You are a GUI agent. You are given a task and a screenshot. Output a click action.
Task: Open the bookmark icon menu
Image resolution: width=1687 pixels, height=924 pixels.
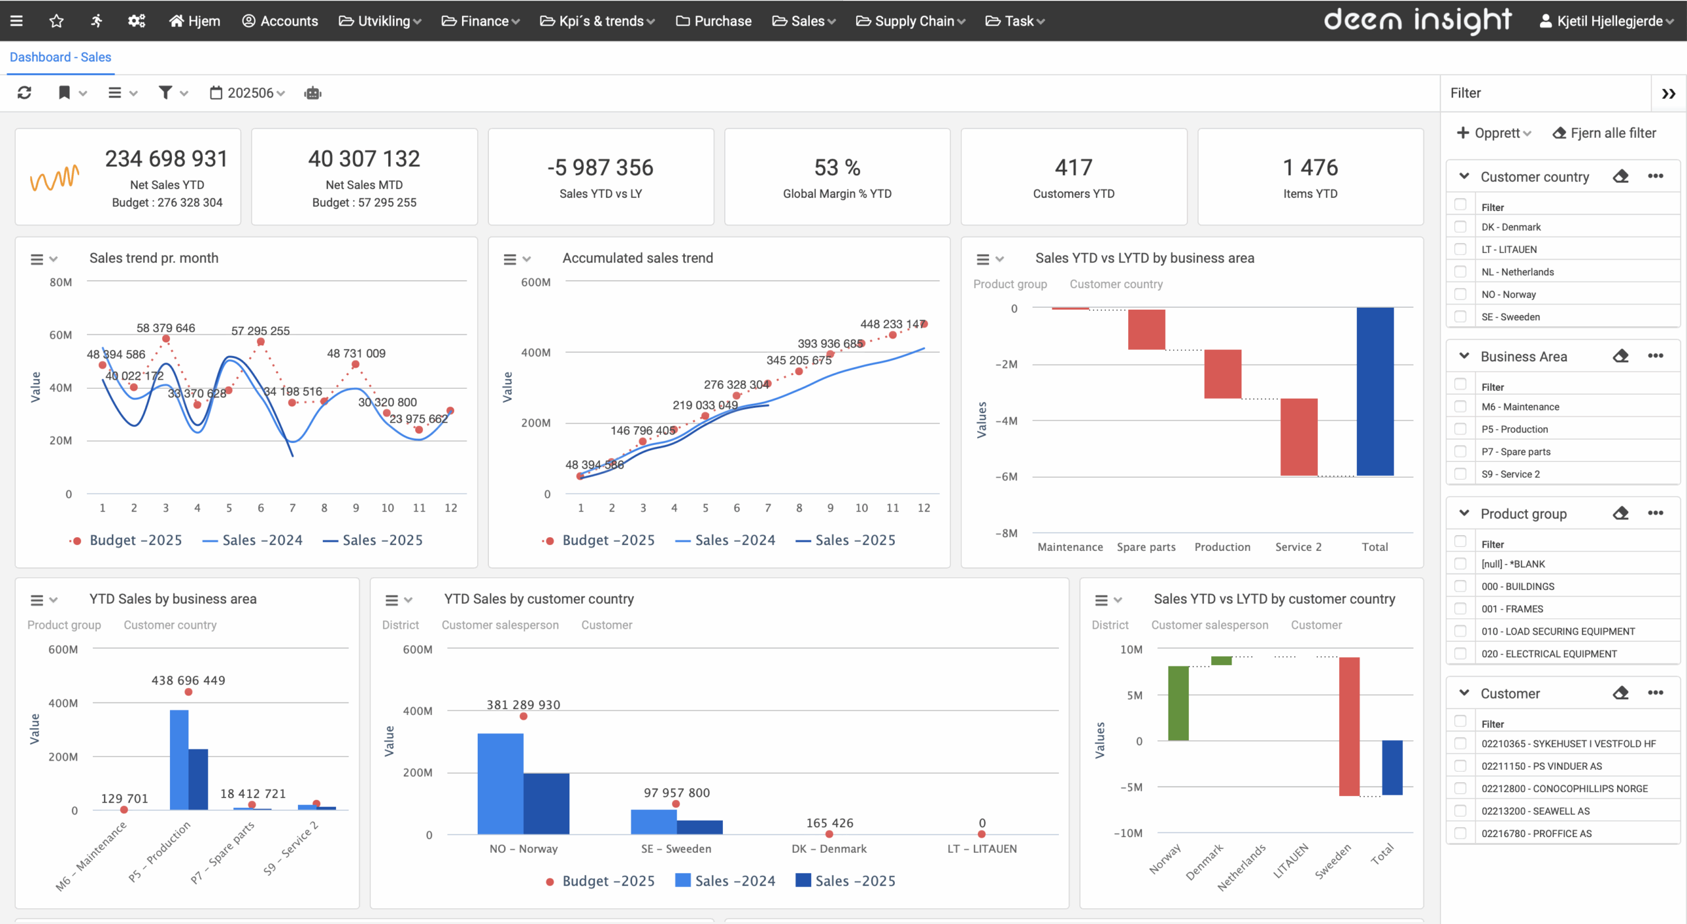pos(65,93)
